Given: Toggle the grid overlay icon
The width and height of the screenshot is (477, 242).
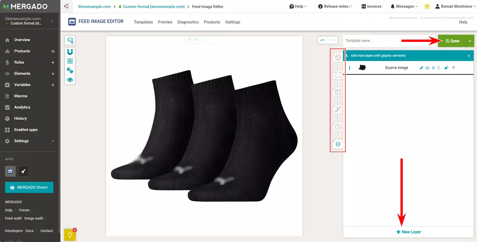Looking at the screenshot, I should 70,61.
